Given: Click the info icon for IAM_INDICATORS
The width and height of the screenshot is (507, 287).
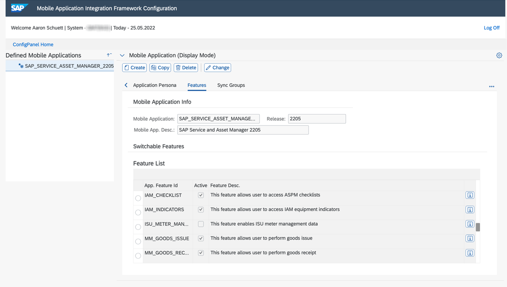Looking at the screenshot, I should [x=470, y=210].
